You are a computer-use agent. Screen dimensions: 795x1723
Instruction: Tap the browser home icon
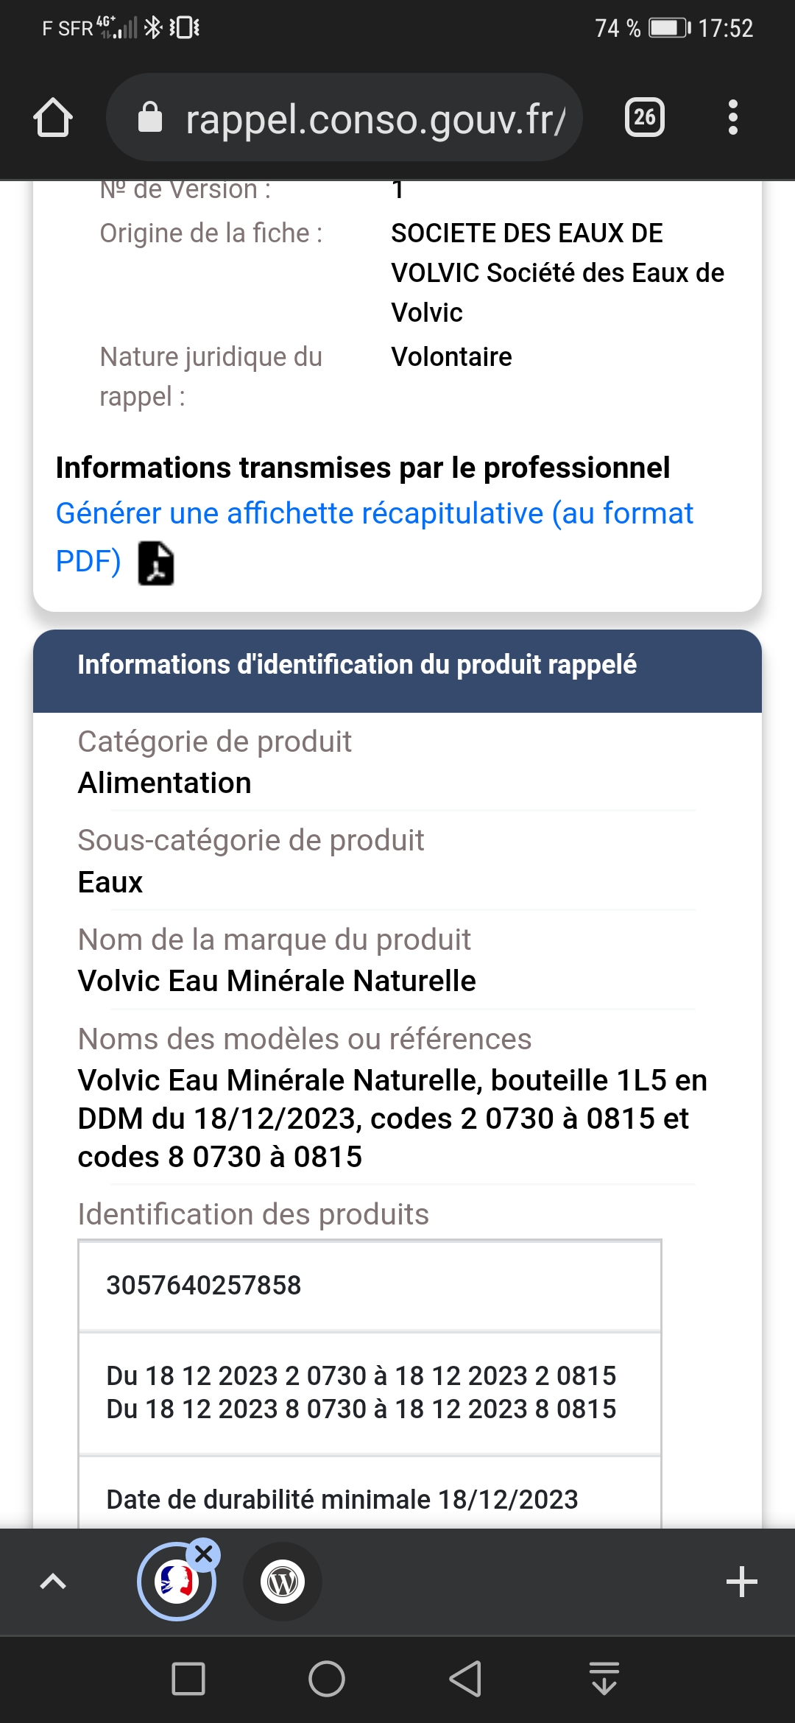53,117
